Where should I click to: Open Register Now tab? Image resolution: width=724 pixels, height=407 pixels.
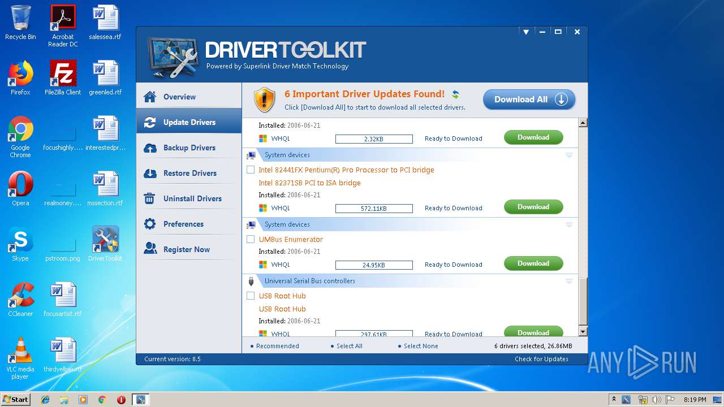189,249
